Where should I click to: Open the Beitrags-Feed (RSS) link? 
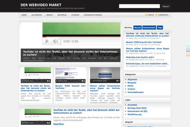pos(137,108)
